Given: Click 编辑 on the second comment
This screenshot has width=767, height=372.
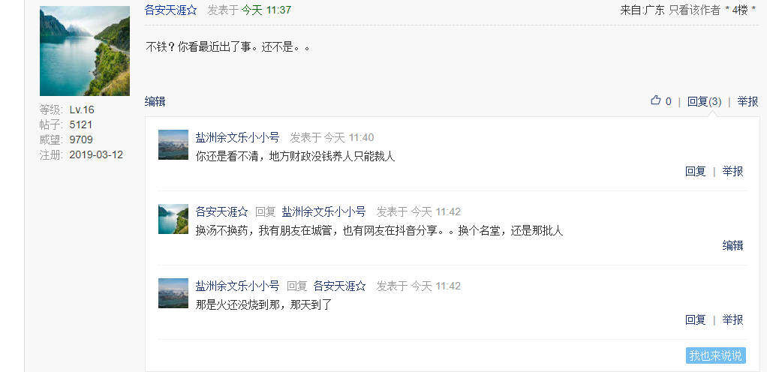Looking at the screenshot, I should [x=732, y=245].
